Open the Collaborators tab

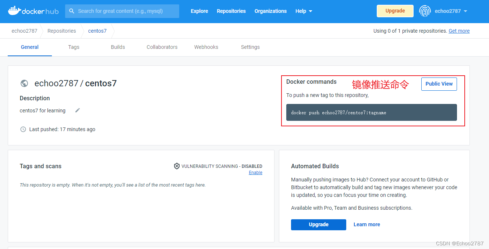[x=162, y=47]
